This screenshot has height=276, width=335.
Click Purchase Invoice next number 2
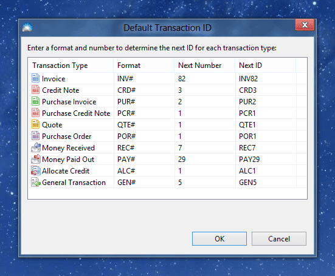[x=205, y=102]
